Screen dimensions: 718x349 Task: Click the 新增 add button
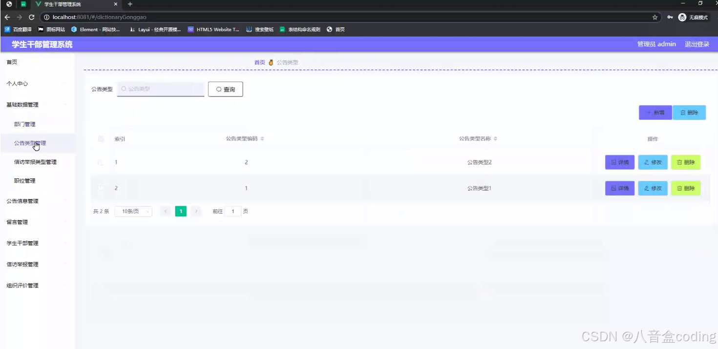(655, 113)
